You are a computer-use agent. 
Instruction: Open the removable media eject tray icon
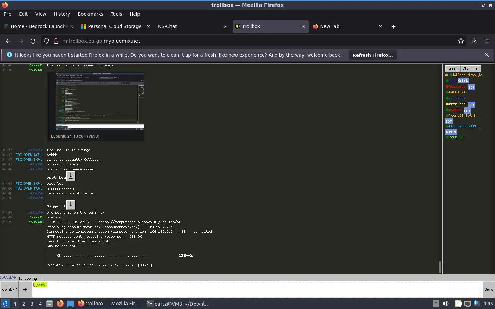[x=436, y=304]
